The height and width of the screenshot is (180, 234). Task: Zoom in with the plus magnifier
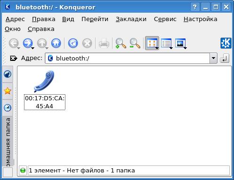(x=121, y=43)
